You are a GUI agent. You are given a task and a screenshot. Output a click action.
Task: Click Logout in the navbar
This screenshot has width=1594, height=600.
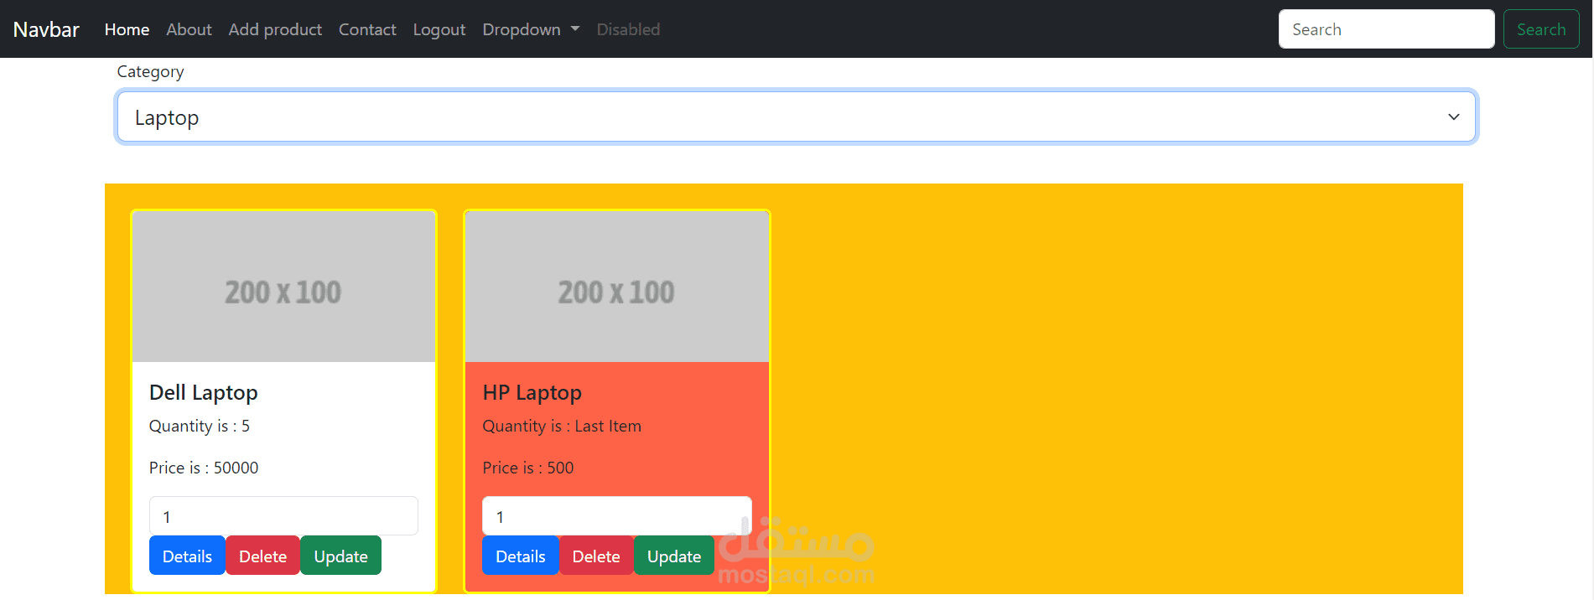click(x=439, y=29)
